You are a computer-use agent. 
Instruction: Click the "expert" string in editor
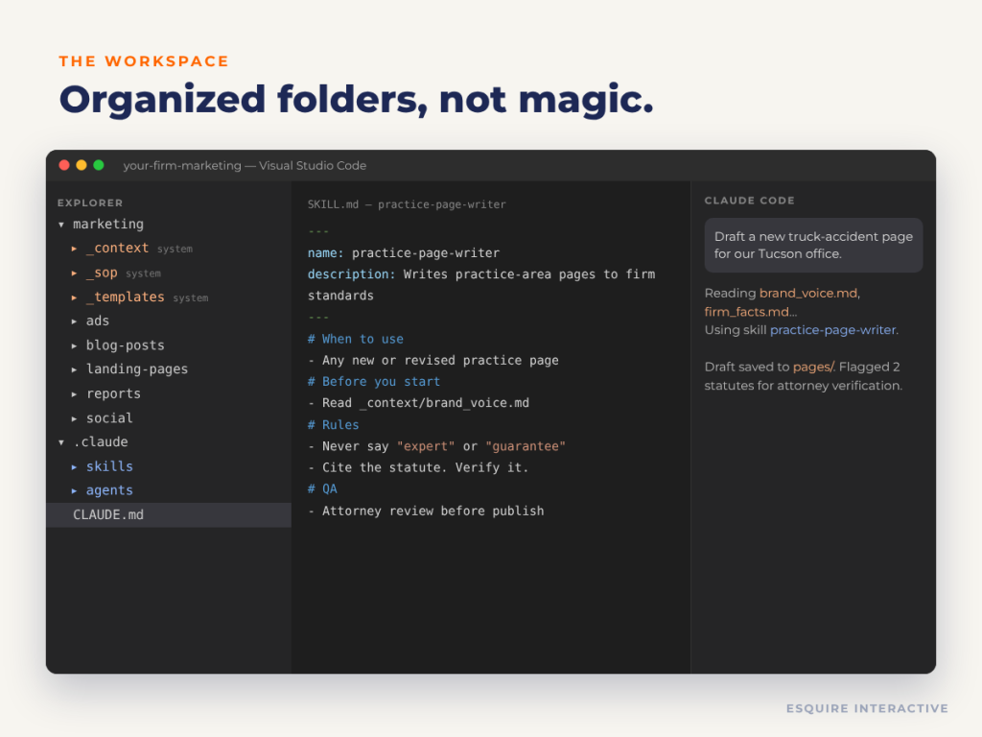[426, 446]
